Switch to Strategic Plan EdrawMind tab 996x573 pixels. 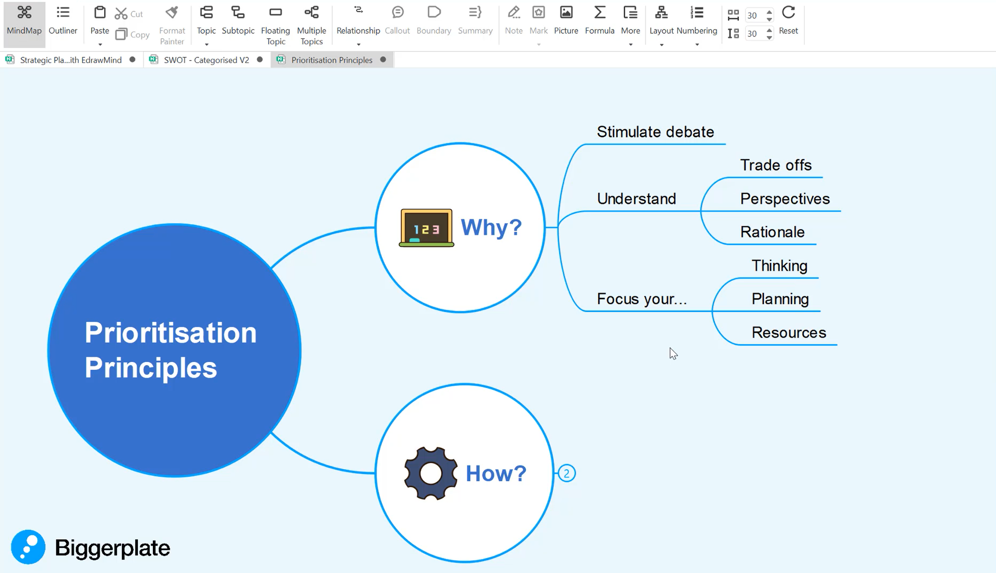[71, 60]
